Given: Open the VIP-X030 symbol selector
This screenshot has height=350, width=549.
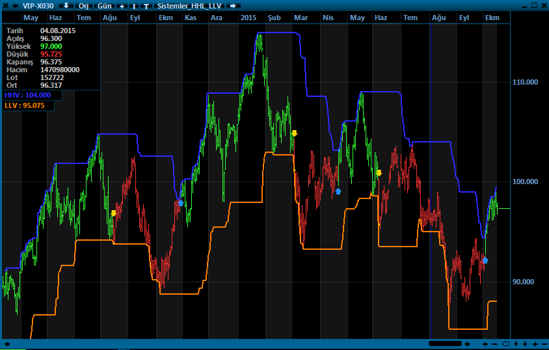Looking at the screenshot, I should pos(38,6).
